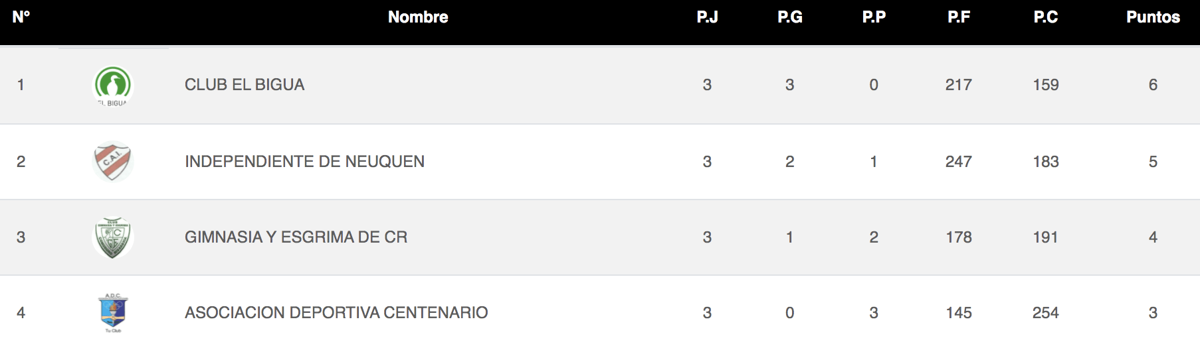The image size is (1200, 350).
Task: Click the P.C column header
Action: 1045,17
